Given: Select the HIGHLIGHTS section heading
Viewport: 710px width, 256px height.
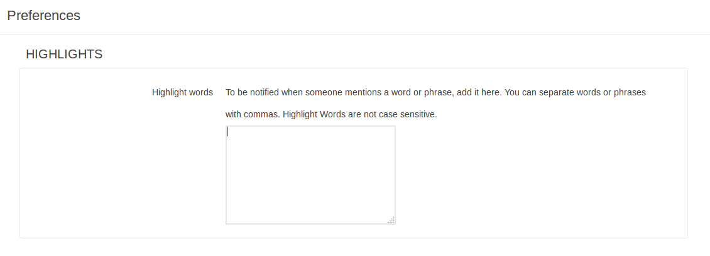Looking at the screenshot, I should tap(64, 55).
